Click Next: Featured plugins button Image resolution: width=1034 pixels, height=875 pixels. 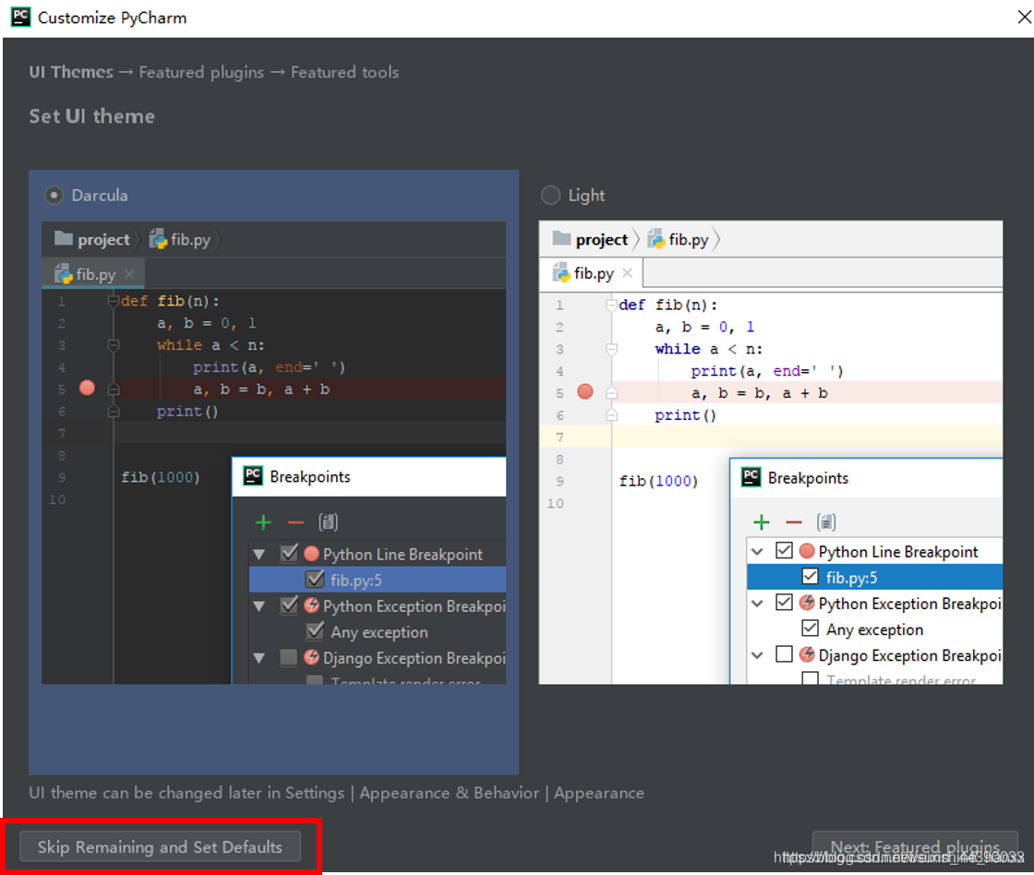click(x=915, y=846)
